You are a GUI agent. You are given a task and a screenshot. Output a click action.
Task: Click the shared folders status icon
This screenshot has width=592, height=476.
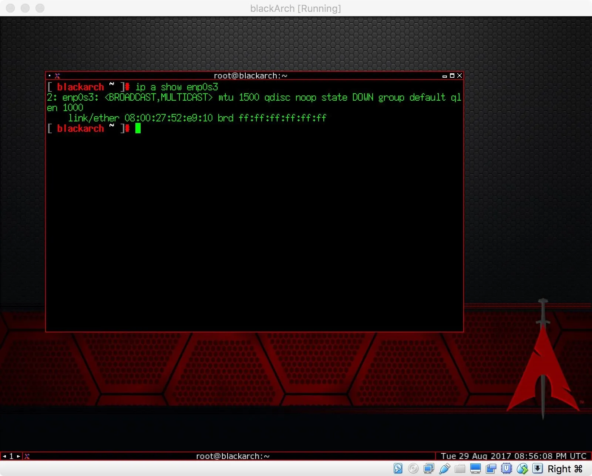coord(460,469)
